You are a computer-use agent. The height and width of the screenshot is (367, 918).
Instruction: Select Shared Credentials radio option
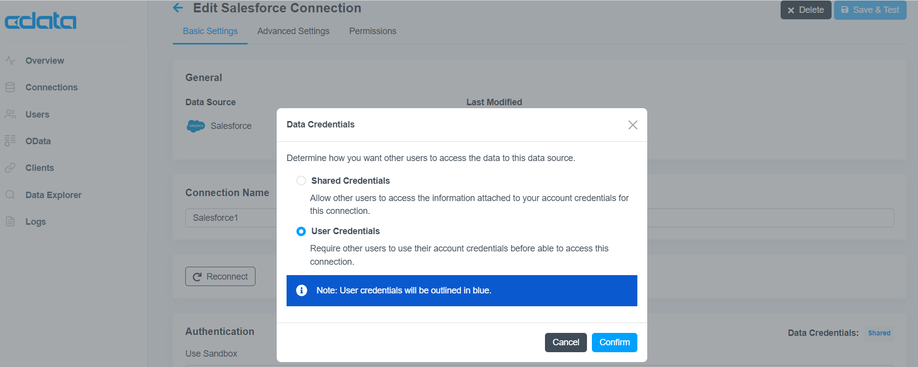pos(301,181)
